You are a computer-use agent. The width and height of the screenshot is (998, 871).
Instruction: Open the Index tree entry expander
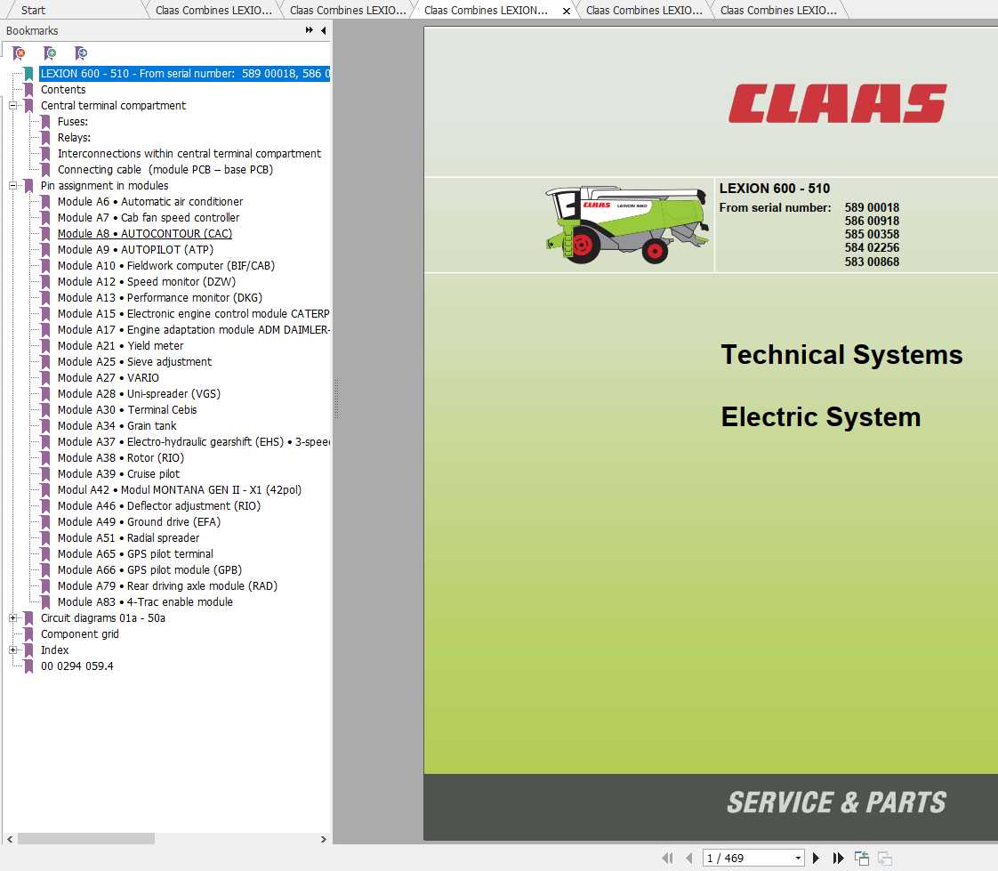tap(13, 649)
